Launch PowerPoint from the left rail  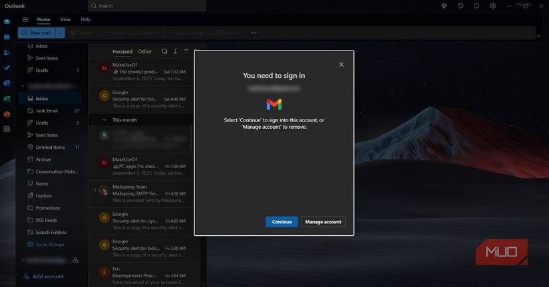pyautogui.click(x=7, y=114)
